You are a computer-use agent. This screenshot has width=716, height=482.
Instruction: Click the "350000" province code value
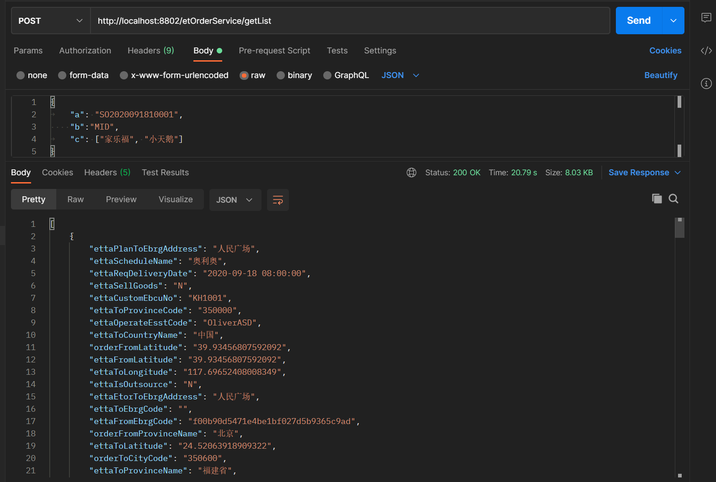click(x=217, y=310)
